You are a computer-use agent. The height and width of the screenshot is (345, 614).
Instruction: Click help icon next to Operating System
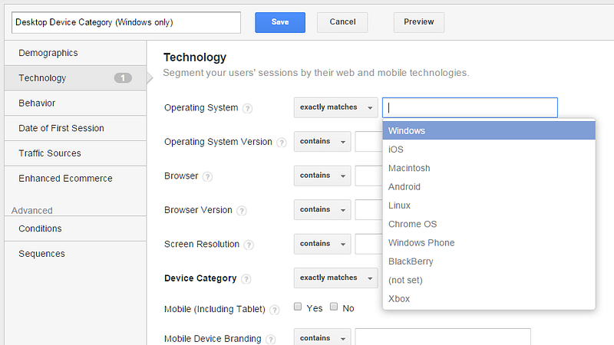(247, 108)
